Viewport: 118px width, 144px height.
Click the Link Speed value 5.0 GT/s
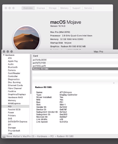64,122
